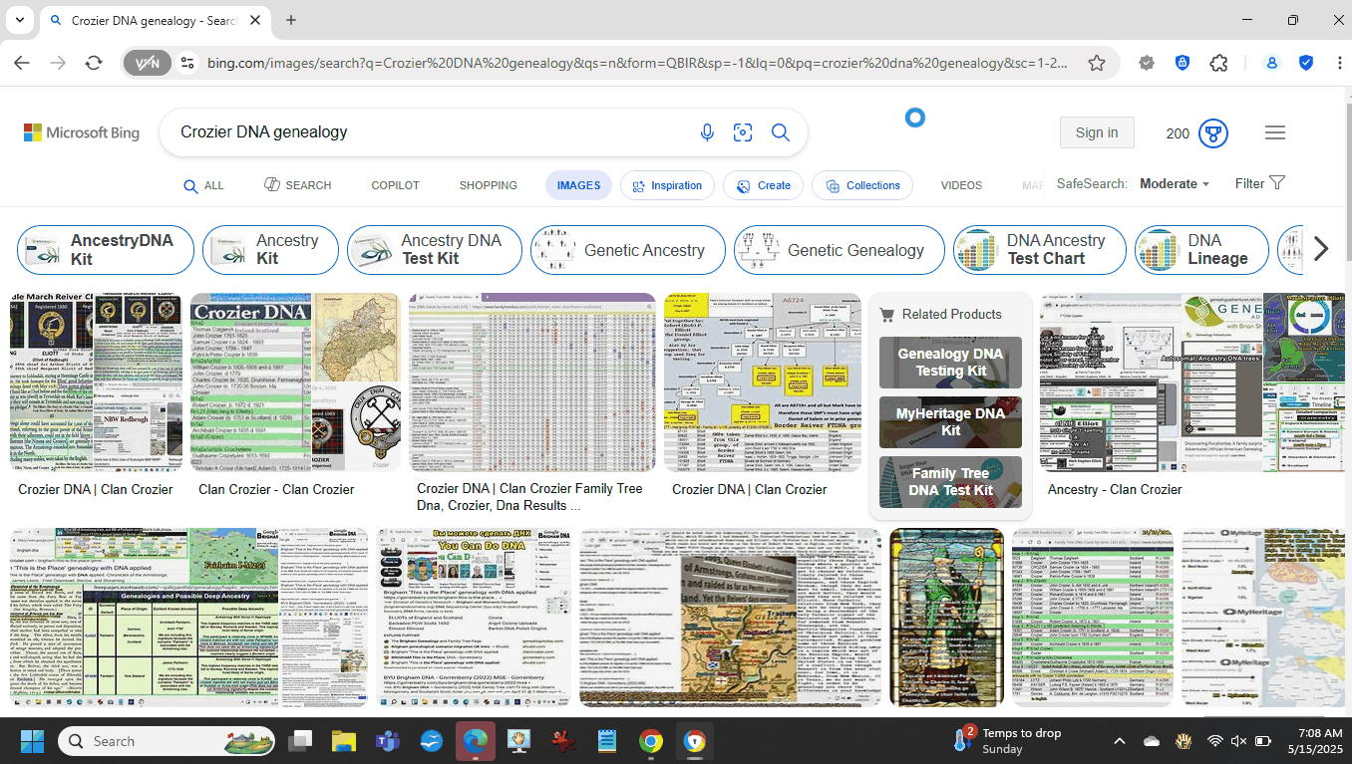Click the VPN badge in address bar
This screenshot has height=764, width=1352.
[x=148, y=63]
